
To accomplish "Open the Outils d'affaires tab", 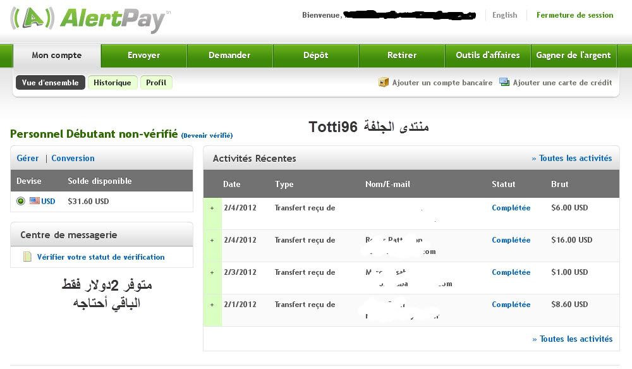I will [488, 56].
